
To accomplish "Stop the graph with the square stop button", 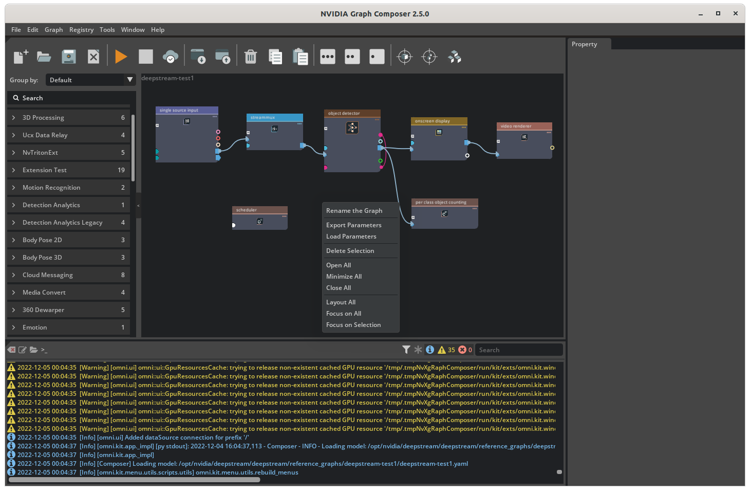I will click(x=146, y=57).
